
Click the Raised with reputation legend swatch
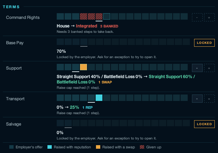click(50, 147)
